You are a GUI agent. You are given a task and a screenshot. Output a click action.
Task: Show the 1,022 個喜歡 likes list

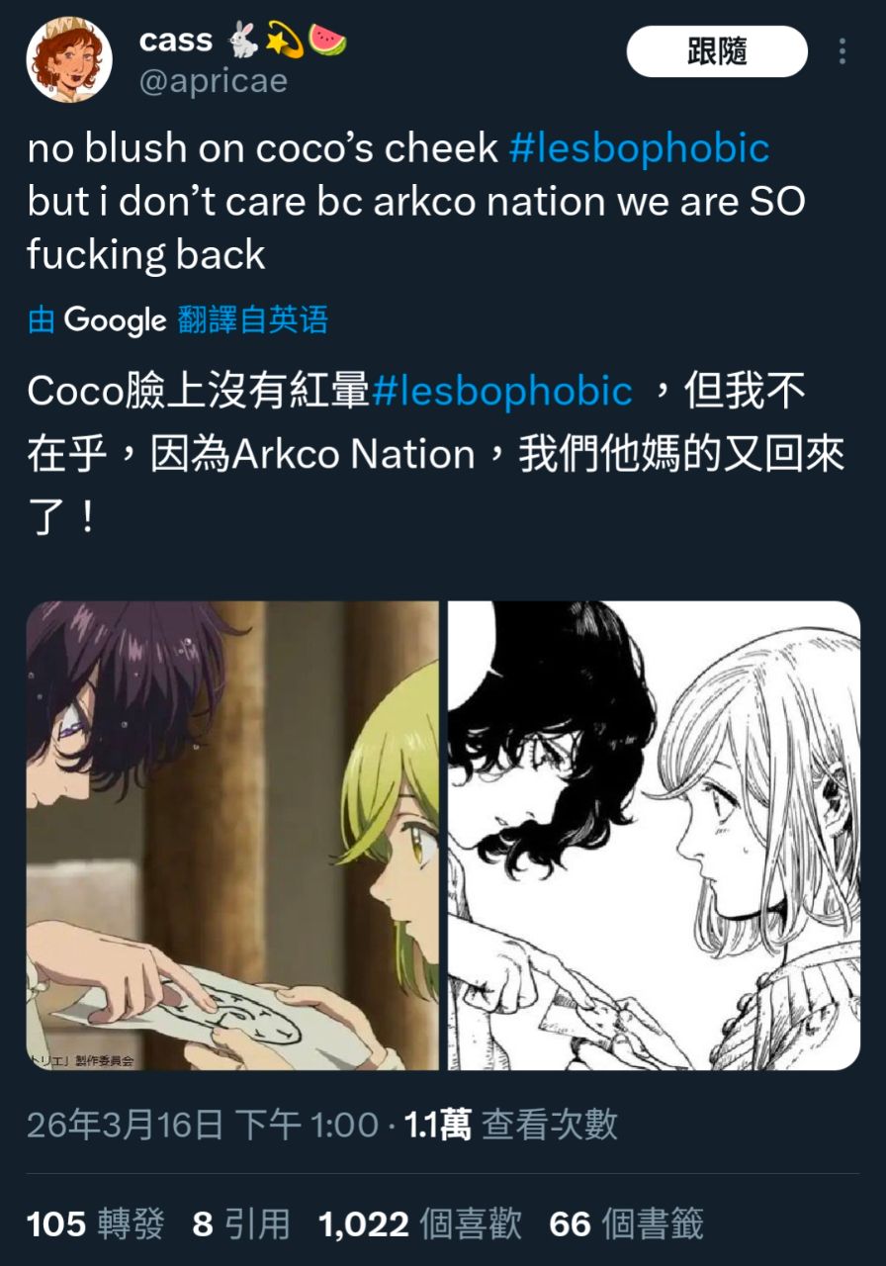coord(420,1224)
